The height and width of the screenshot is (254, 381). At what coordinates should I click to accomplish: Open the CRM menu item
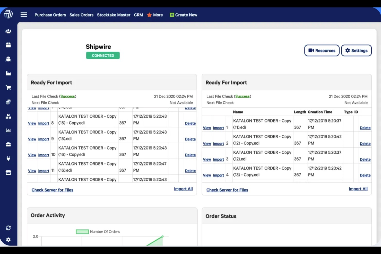coord(138,15)
